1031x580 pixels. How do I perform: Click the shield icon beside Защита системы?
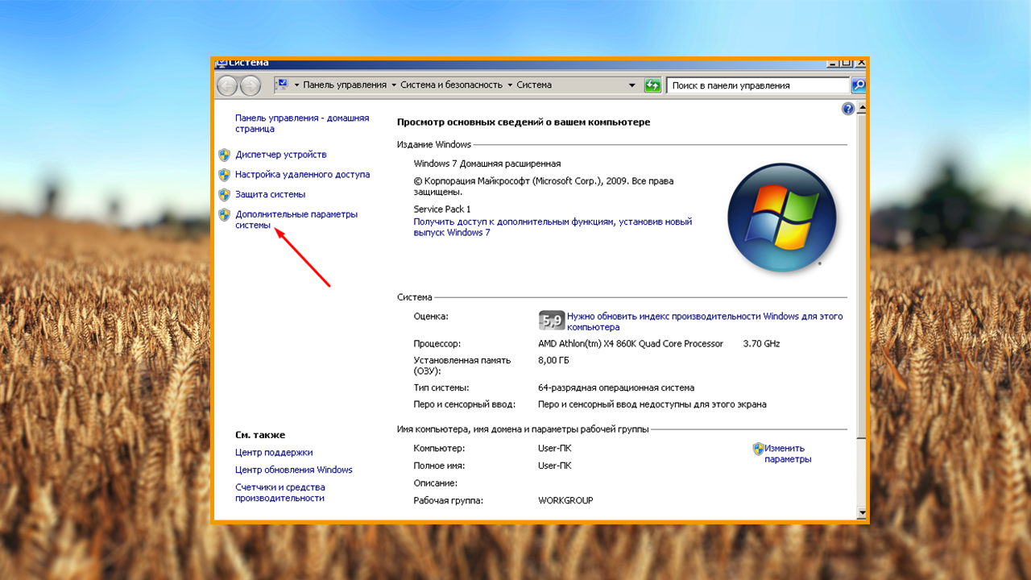[225, 195]
